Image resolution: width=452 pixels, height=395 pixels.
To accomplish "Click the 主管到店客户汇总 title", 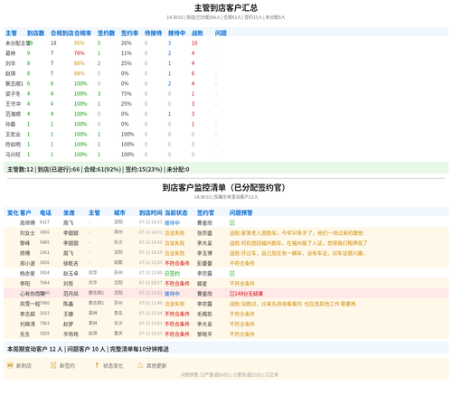I will point(226,8).
